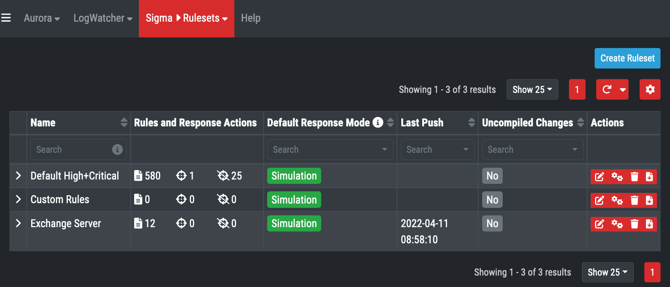670x287 pixels.
Task: Delete the Exchange Server ruleset via trash icon
Action: point(634,224)
